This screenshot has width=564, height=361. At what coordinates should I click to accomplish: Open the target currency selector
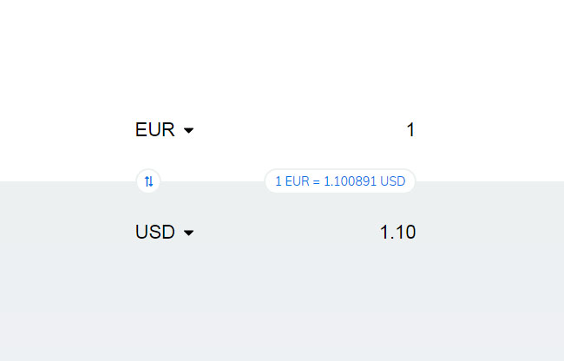point(164,233)
